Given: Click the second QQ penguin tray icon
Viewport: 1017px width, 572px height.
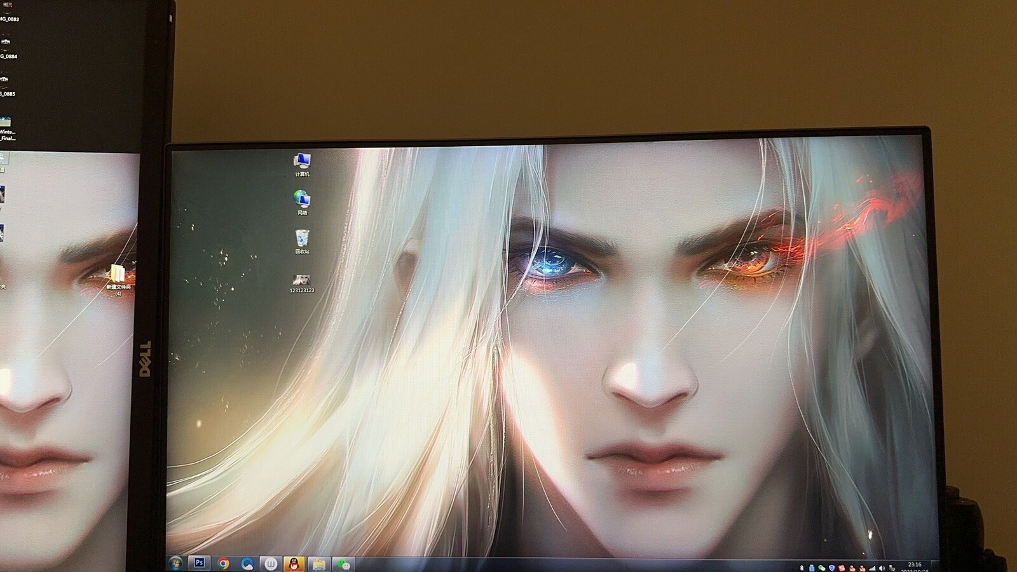Looking at the screenshot, I should (863, 568).
